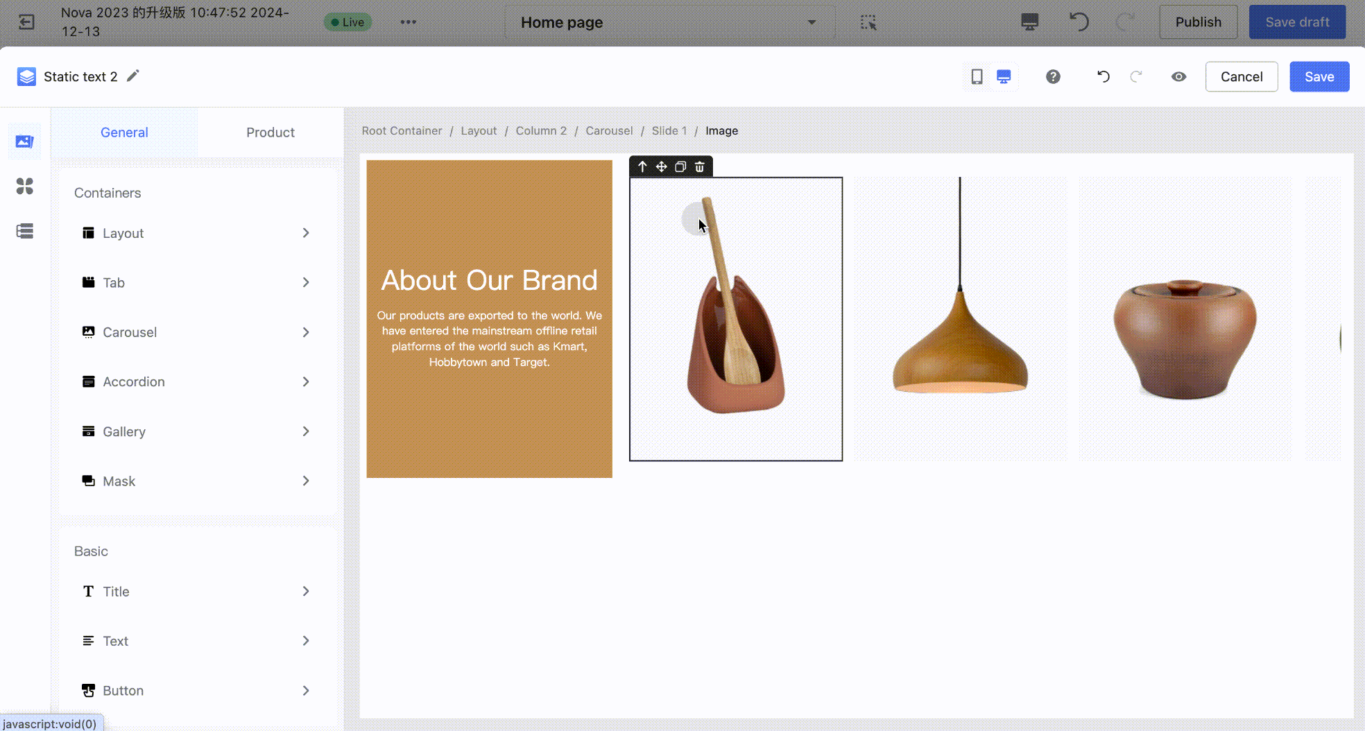Click the pencil icon to rename Static text 2
Image resolution: width=1365 pixels, height=731 pixels.
pyautogui.click(x=133, y=76)
